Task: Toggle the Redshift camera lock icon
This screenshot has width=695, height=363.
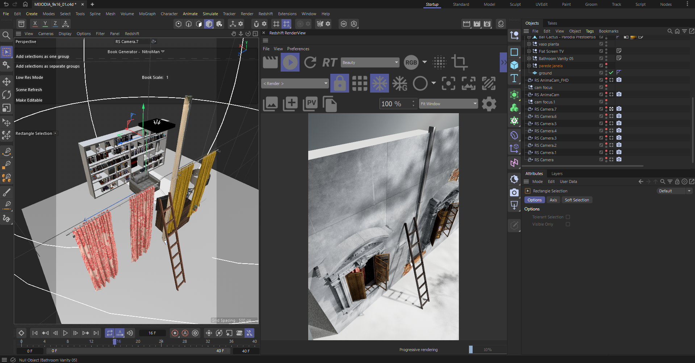Action: 339,84
